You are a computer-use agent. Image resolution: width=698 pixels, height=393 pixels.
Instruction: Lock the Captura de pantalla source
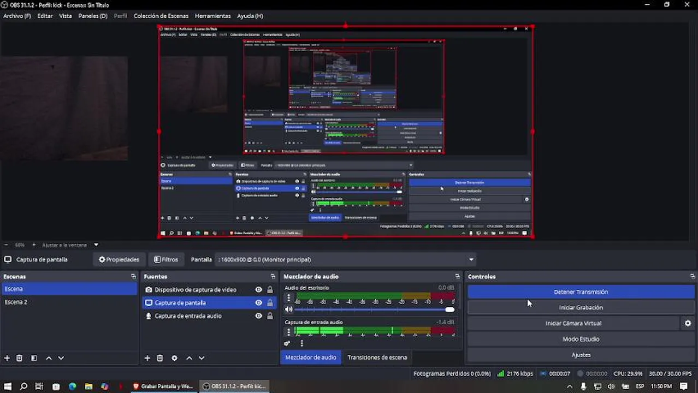(x=270, y=303)
